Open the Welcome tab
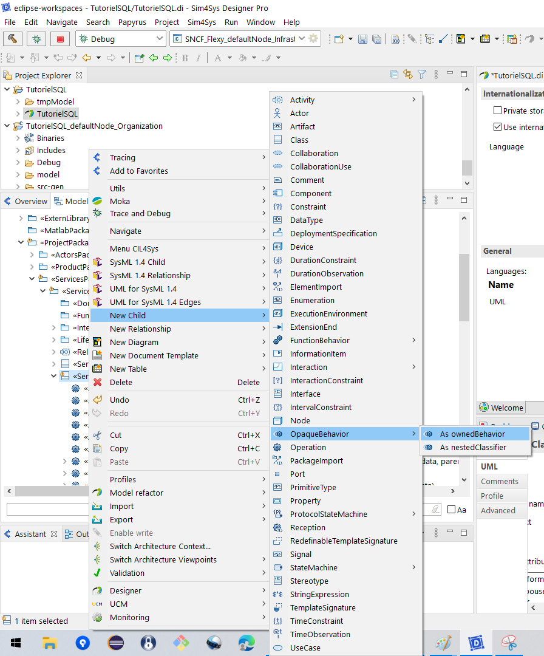 tap(501, 408)
